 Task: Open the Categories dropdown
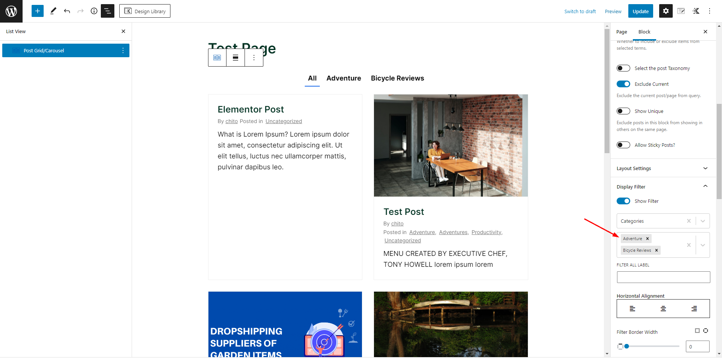click(x=663, y=221)
